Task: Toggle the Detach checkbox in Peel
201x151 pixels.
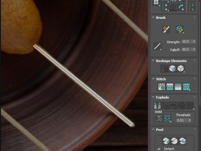Action: point(159,149)
